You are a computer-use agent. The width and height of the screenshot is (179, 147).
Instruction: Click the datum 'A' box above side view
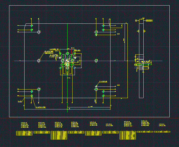point(136,20)
